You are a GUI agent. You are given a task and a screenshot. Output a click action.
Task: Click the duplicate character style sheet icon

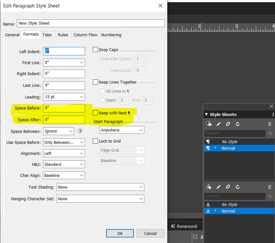tap(228, 187)
